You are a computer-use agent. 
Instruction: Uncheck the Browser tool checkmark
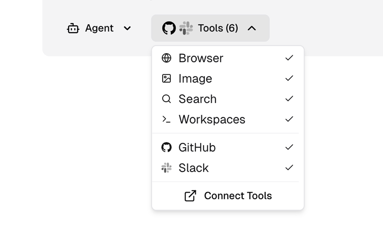click(289, 58)
